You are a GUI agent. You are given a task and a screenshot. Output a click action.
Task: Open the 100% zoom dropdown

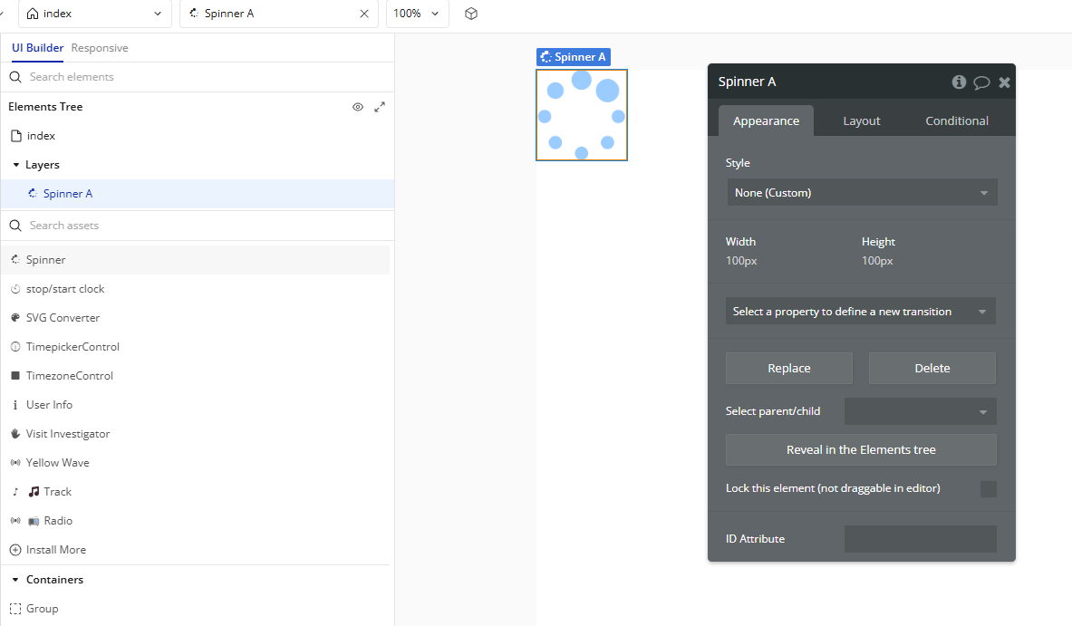click(417, 14)
